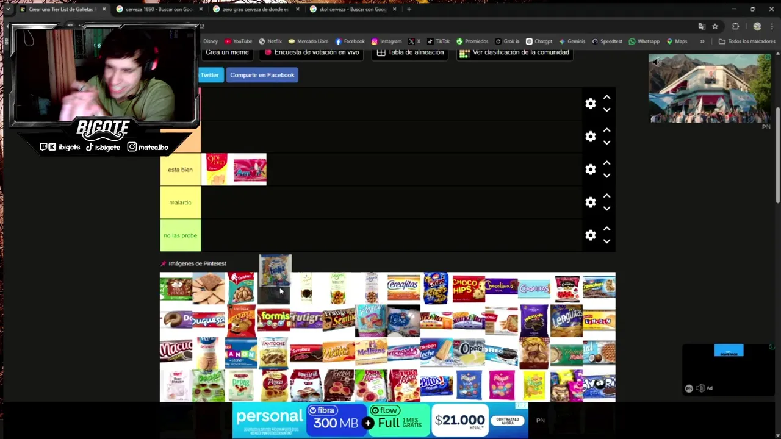Open the Facebook bookmark
781x439 pixels.
click(350, 41)
